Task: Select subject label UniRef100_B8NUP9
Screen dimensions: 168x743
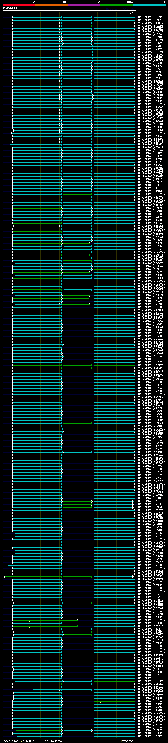Action: 151,139
